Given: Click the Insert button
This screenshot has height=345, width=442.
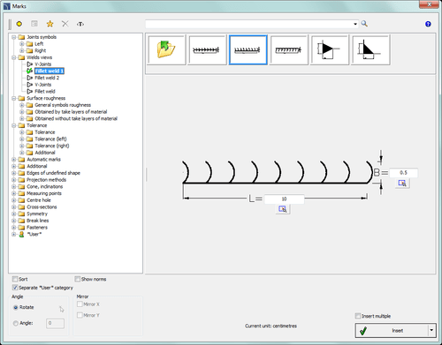Looking at the screenshot, I should point(392,330).
